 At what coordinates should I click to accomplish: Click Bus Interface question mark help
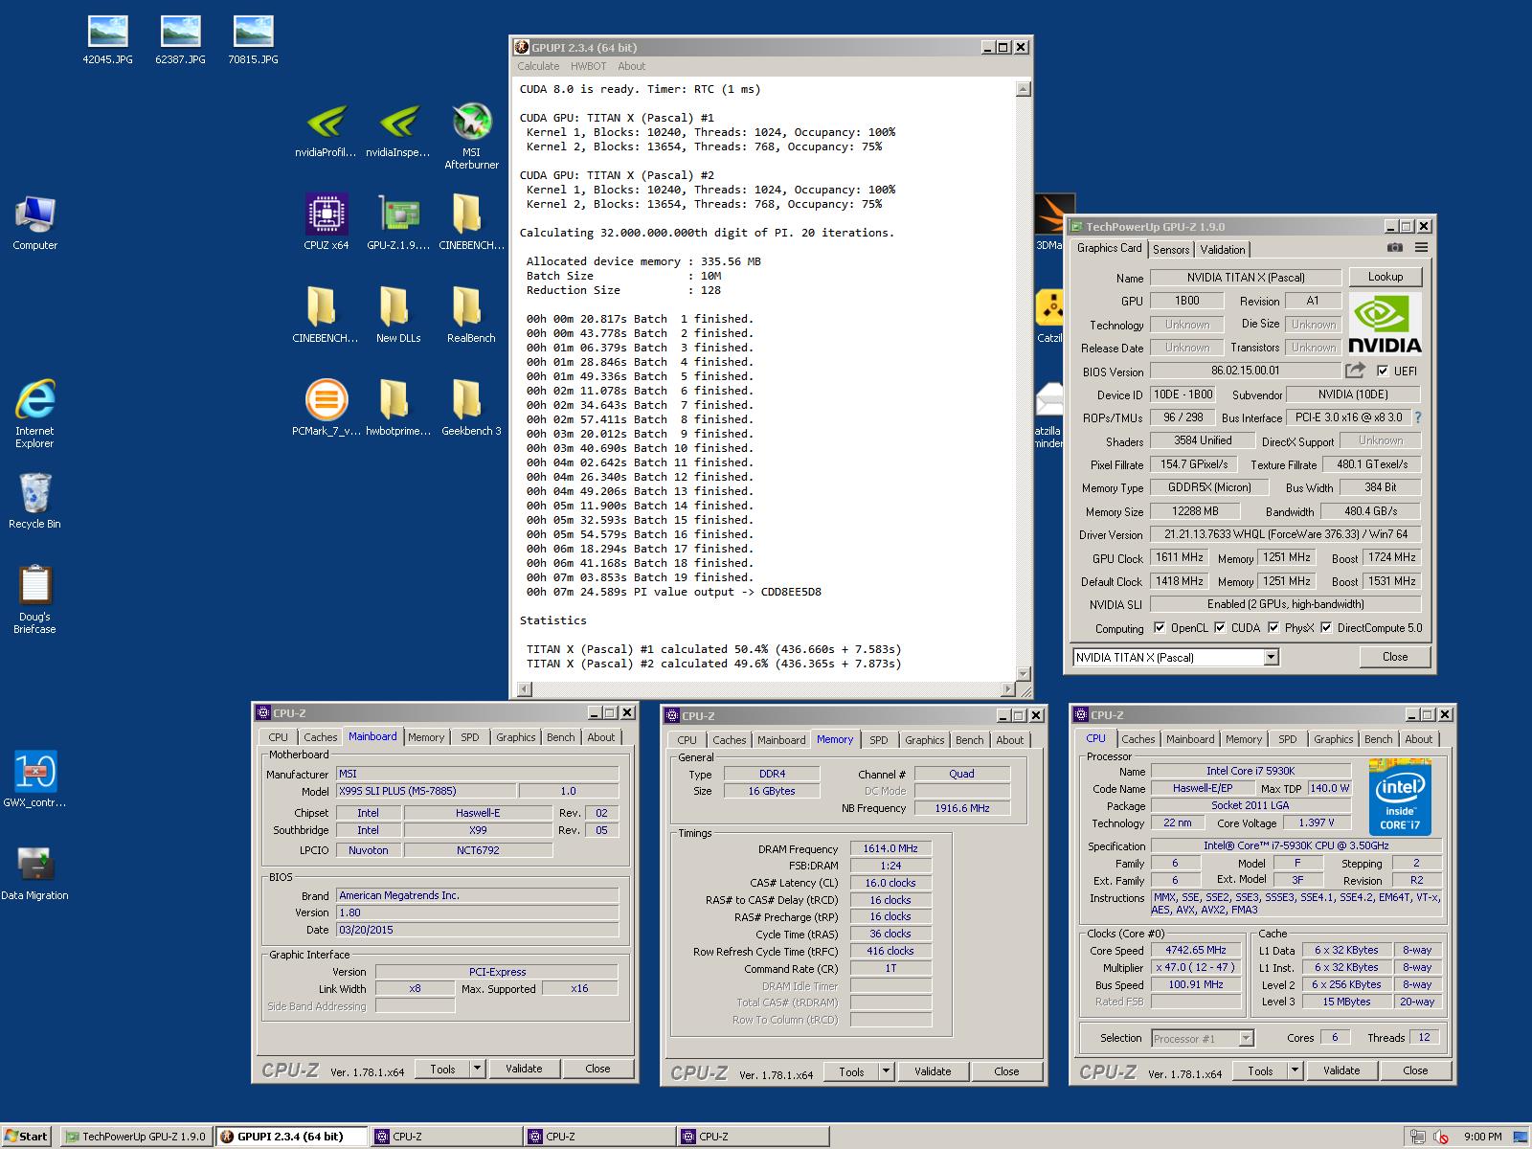pos(1418,417)
